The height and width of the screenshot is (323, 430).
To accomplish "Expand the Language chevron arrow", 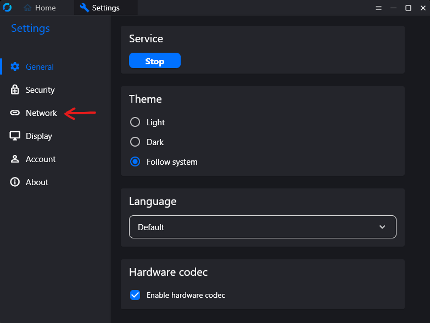I will (383, 227).
